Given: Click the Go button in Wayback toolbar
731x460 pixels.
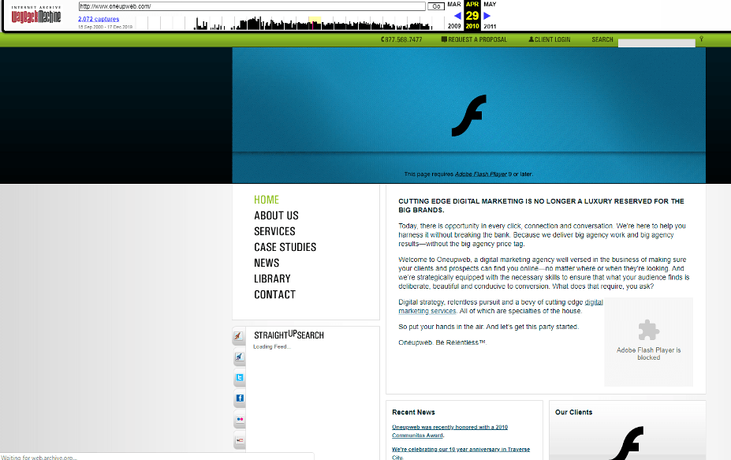Looking at the screenshot, I should tap(436, 6).
